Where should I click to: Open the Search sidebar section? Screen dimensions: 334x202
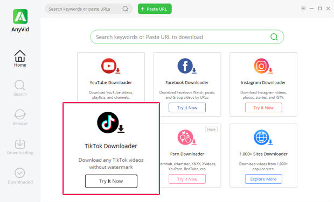20,88
